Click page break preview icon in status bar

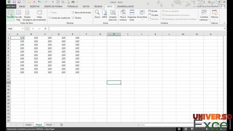coord(192,129)
